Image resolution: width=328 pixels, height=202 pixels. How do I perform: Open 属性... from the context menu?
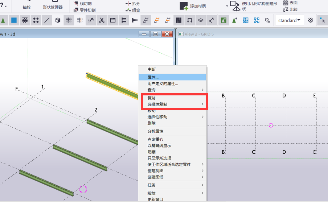[172, 77]
